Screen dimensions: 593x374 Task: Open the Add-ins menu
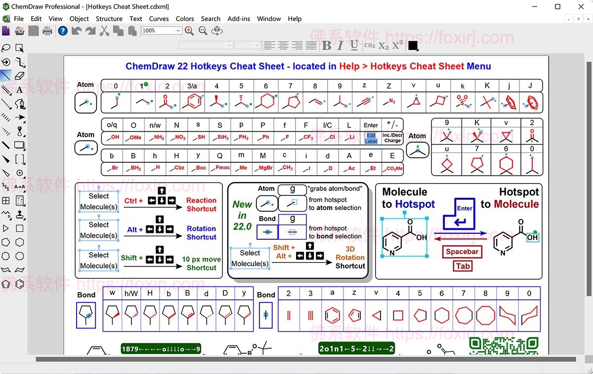click(x=239, y=19)
